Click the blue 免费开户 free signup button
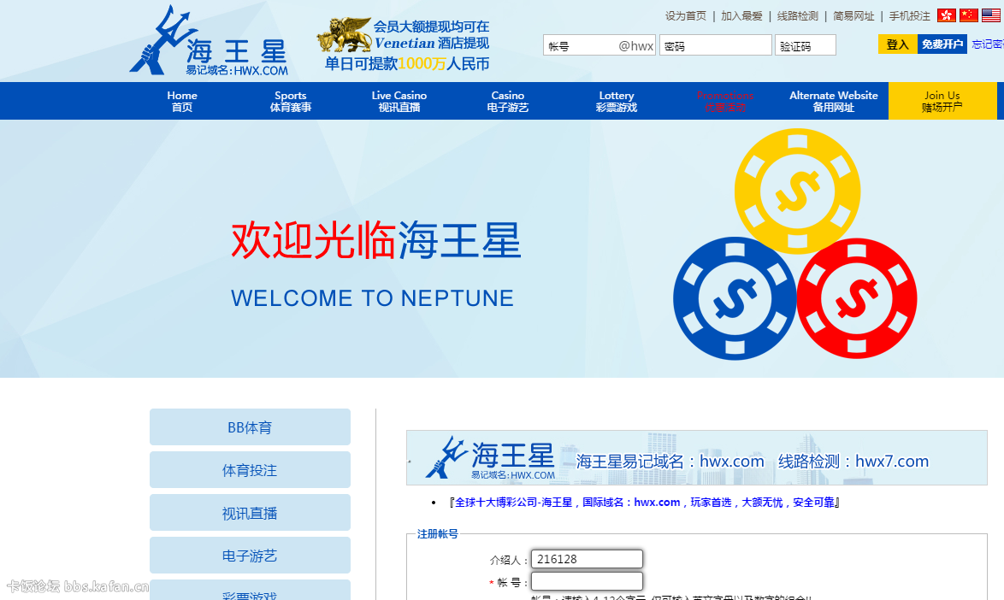 [x=942, y=44]
